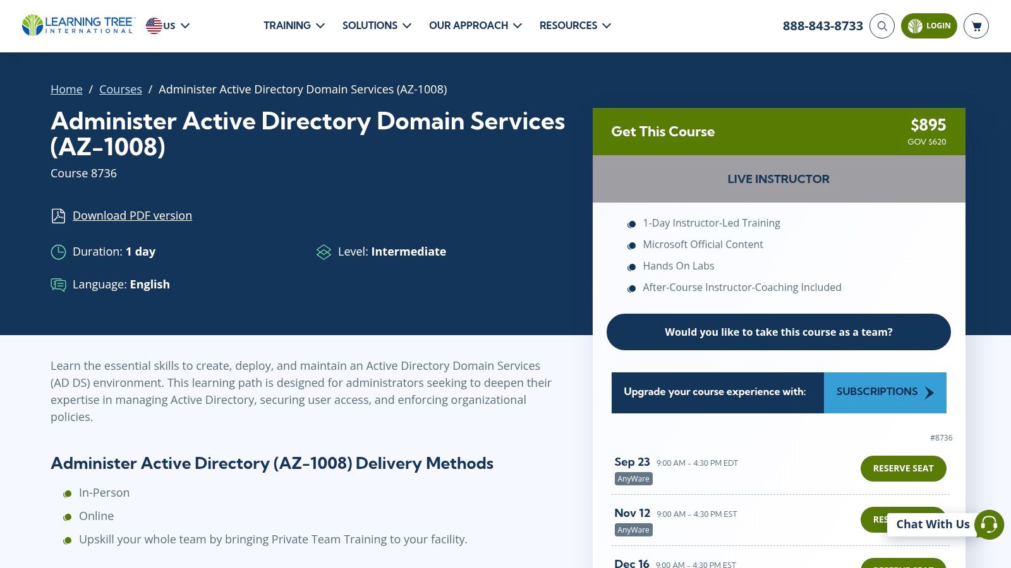Click '1-Day Instructor-Led Training' bullet
This screenshot has height=568, width=1011.
click(711, 223)
